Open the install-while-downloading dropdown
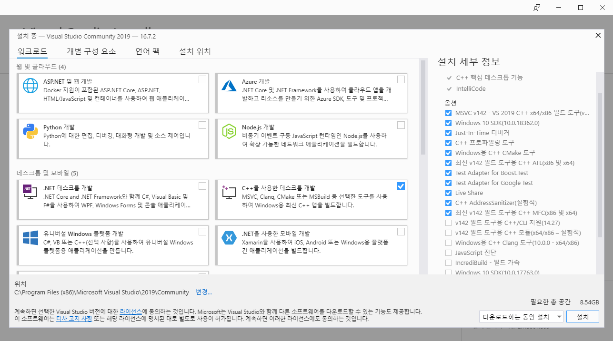This screenshot has width=613, height=341. (522, 317)
